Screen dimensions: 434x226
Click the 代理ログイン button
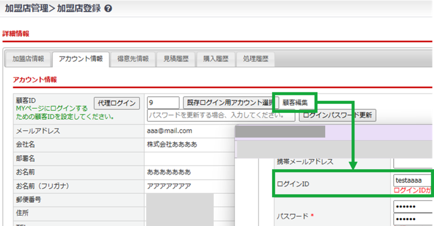117,103
